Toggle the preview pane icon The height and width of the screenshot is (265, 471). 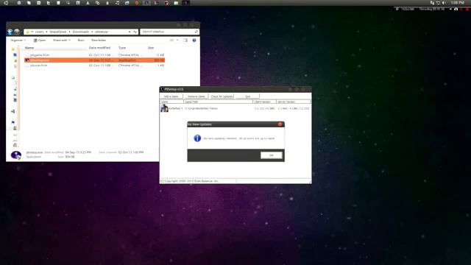pos(185,40)
